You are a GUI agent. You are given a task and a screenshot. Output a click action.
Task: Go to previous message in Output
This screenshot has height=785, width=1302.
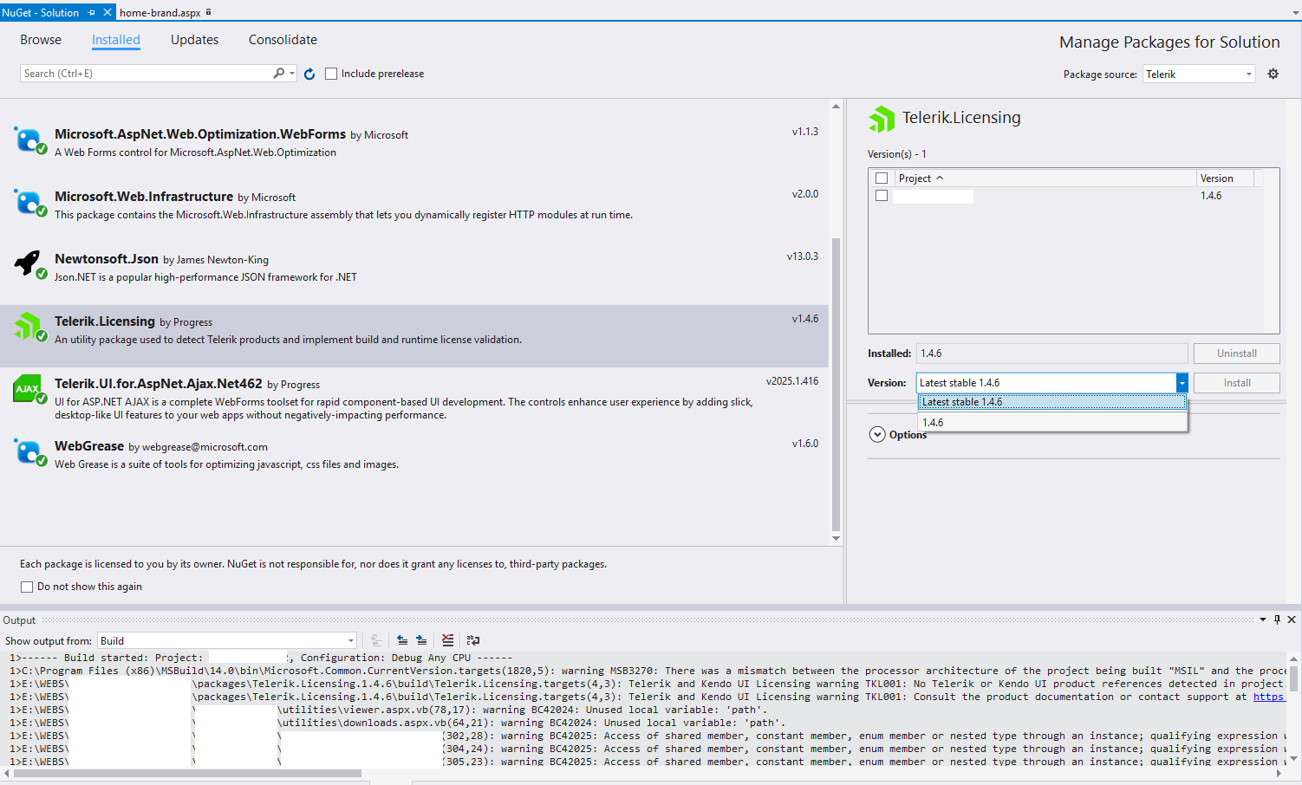click(x=402, y=640)
